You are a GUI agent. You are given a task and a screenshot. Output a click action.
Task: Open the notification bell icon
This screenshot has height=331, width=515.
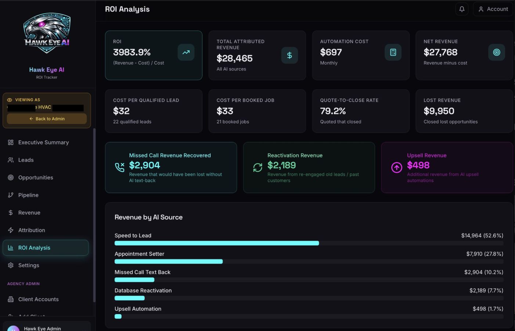tap(462, 9)
